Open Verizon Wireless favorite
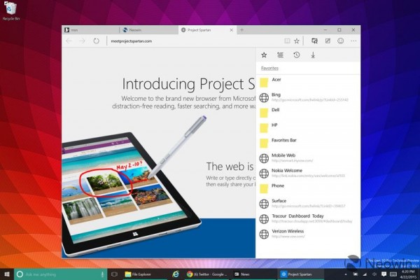 pos(287,233)
